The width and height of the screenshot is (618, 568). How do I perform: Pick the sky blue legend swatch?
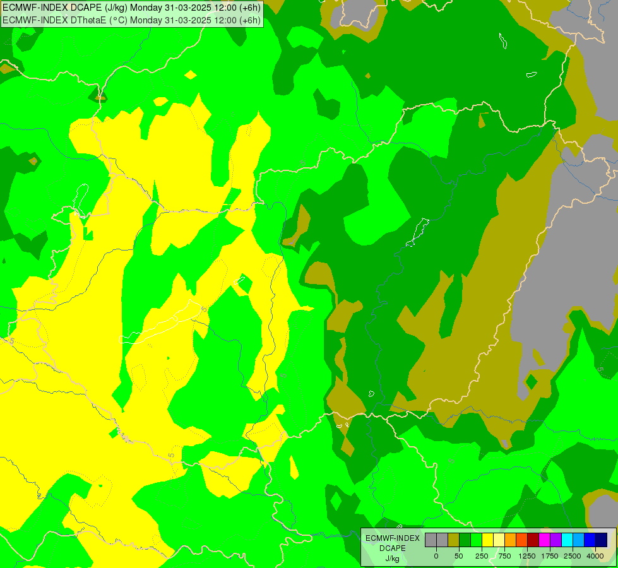click(579, 540)
